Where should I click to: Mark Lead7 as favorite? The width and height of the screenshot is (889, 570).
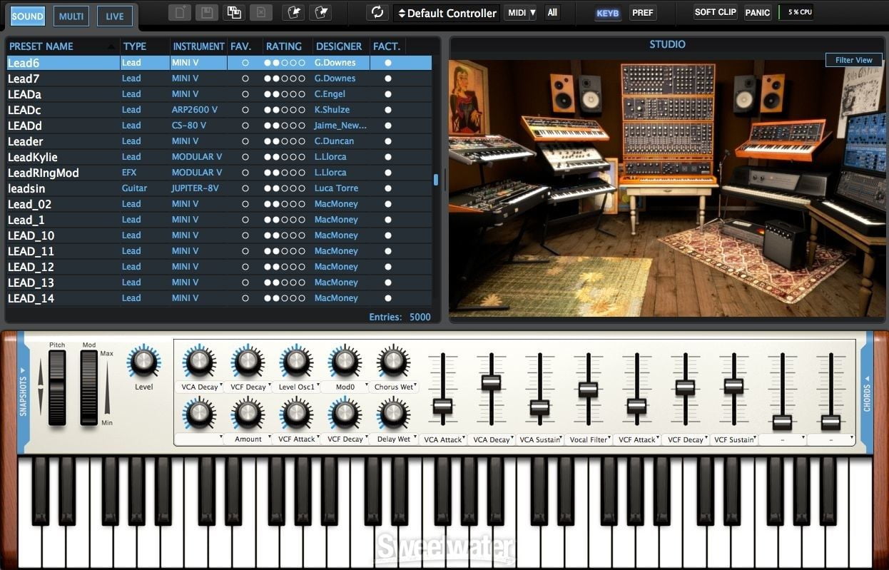tap(245, 78)
